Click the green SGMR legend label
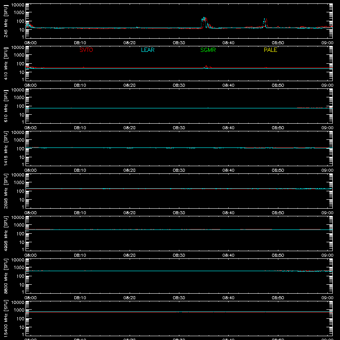The height and width of the screenshot is (340, 340). click(x=208, y=50)
